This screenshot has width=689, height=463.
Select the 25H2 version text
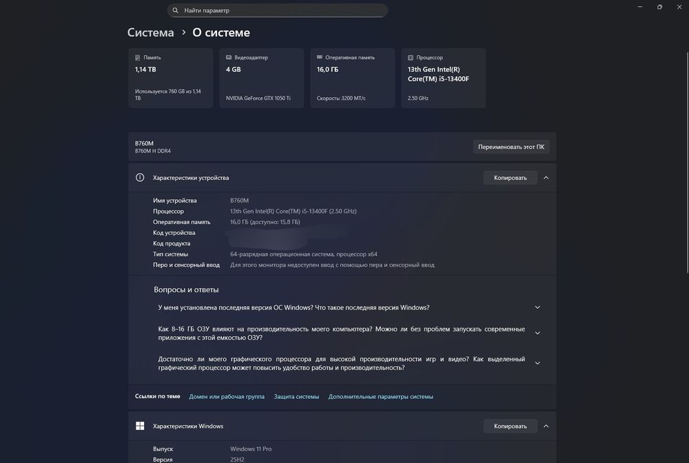click(x=237, y=460)
